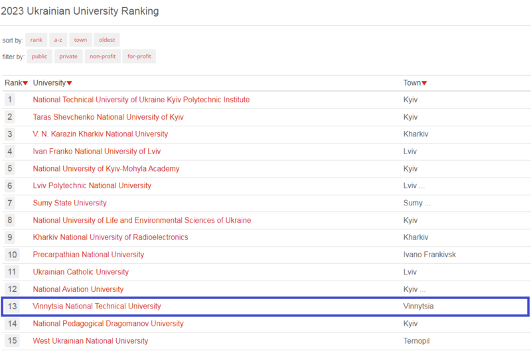Toggle the non-profit filter

pyautogui.click(x=102, y=57)
